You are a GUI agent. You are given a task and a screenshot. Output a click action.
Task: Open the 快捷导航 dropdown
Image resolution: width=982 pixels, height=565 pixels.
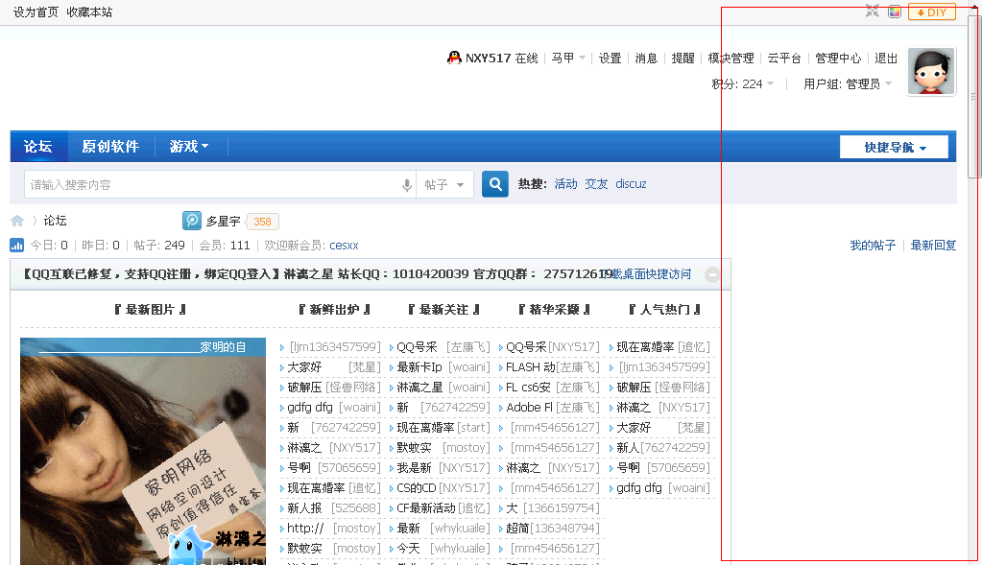point(894,148)
